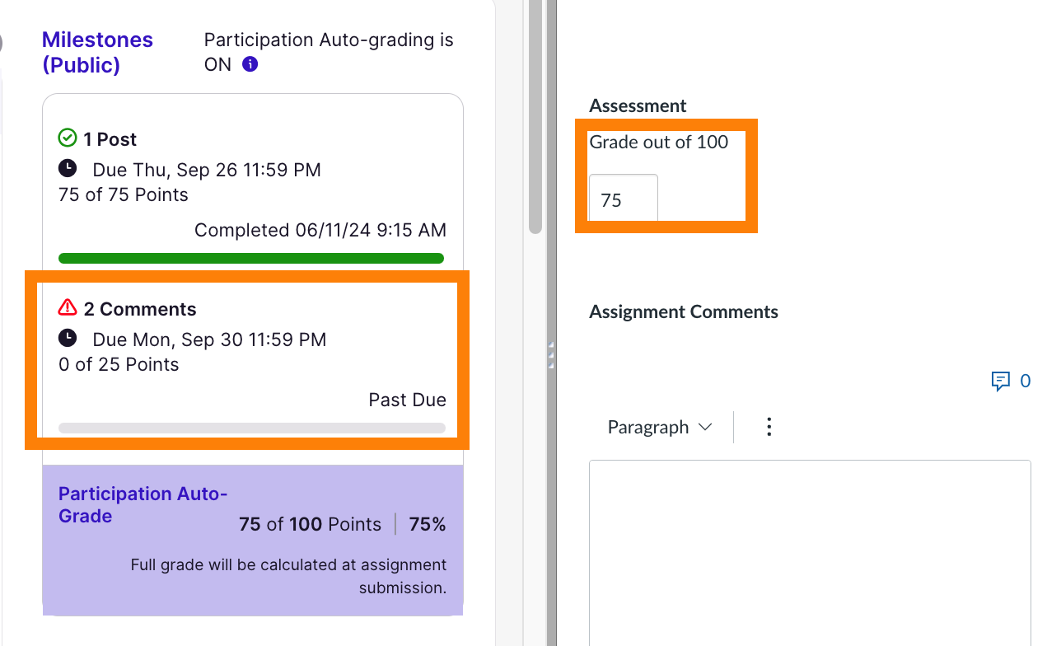Click the Completed 06/11/24 timestamp
This screenshot has width=1061, height=646.
click(320, 230)
